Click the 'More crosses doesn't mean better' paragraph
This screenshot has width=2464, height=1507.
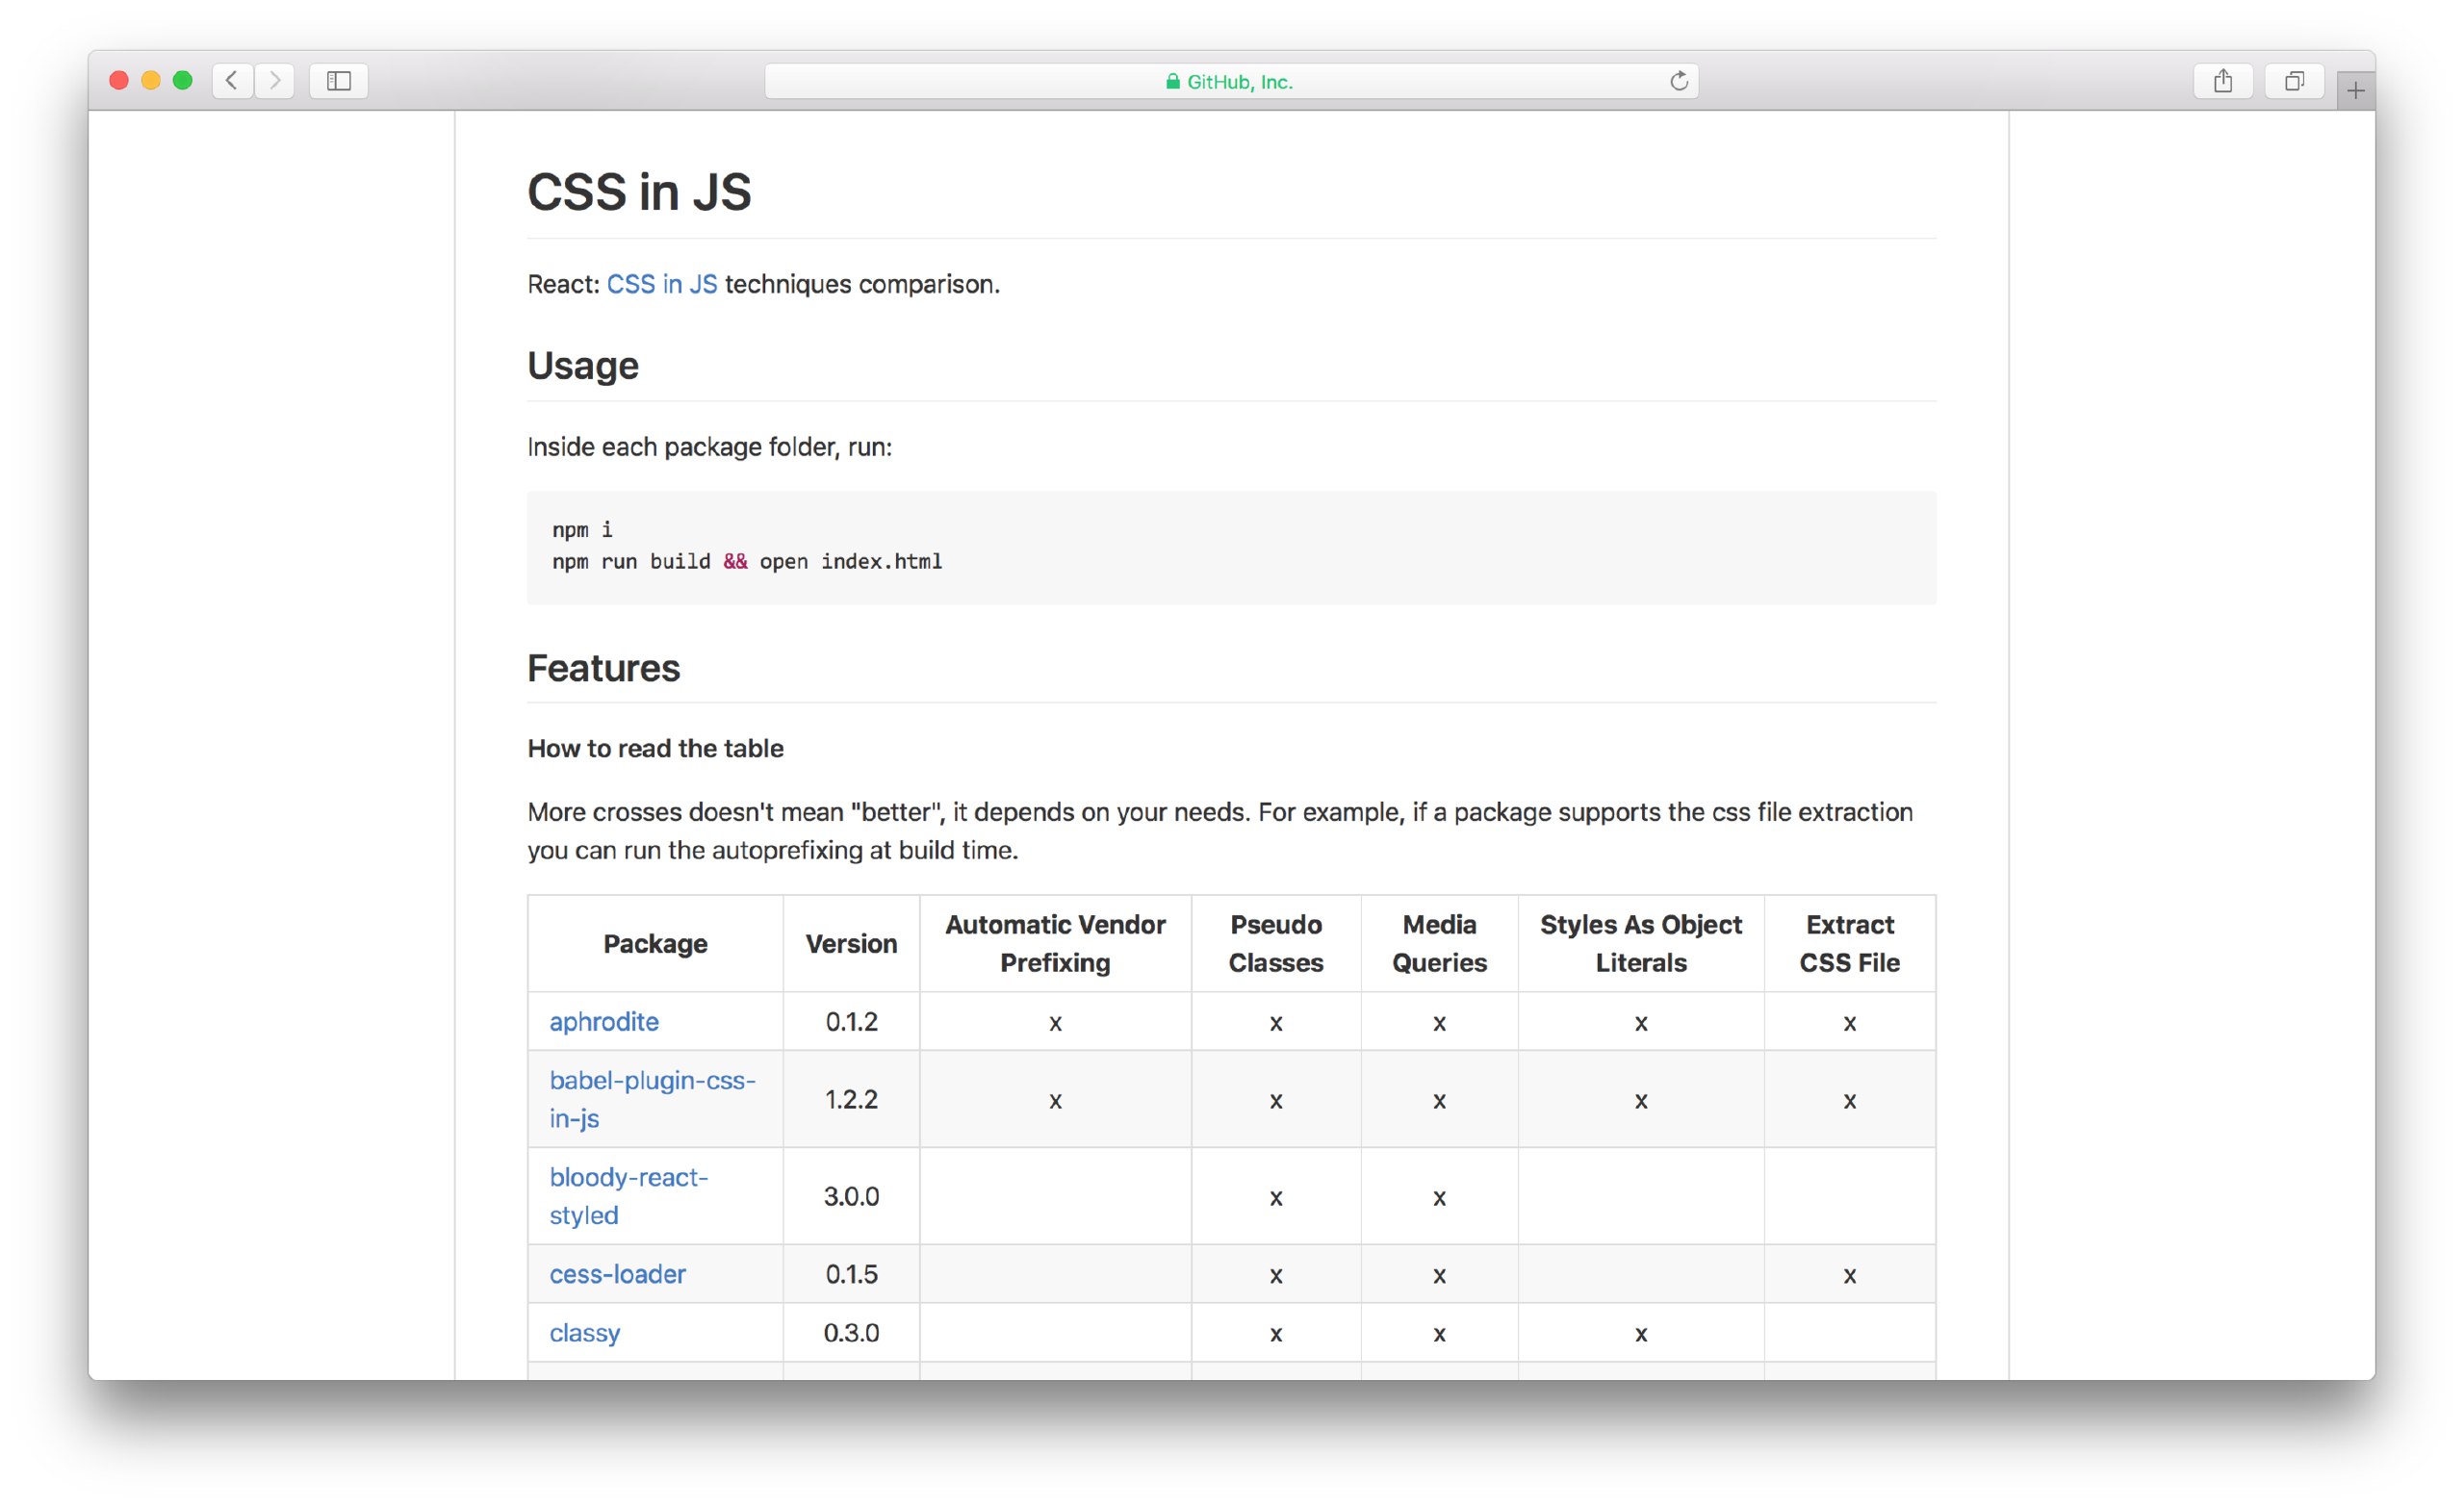pos(1220,831)
